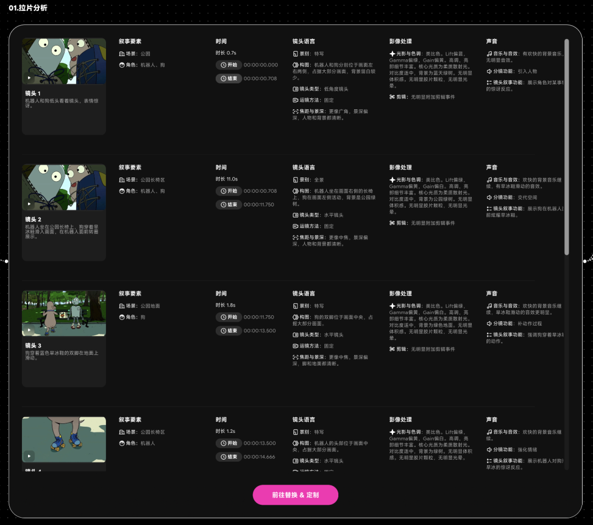Click the 场景 icon next to 公园地面 in shot 3
This screenshot has height=525, width=593.
point(122,306)
